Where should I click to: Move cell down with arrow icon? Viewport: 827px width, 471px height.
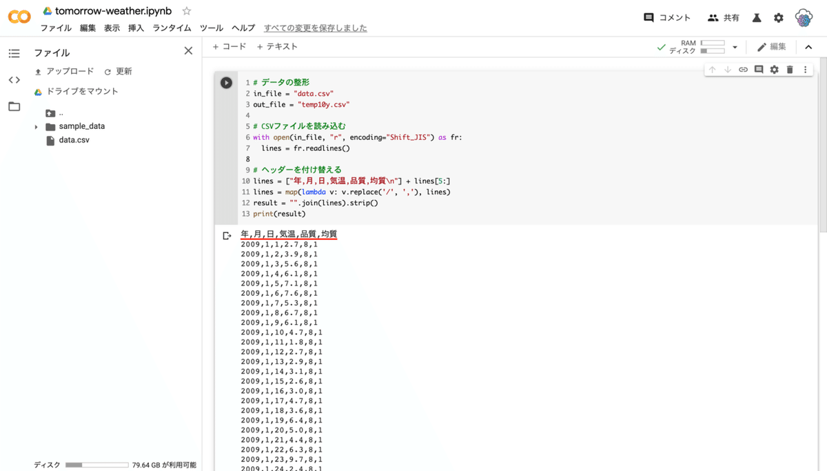click(x=728, y=70)
